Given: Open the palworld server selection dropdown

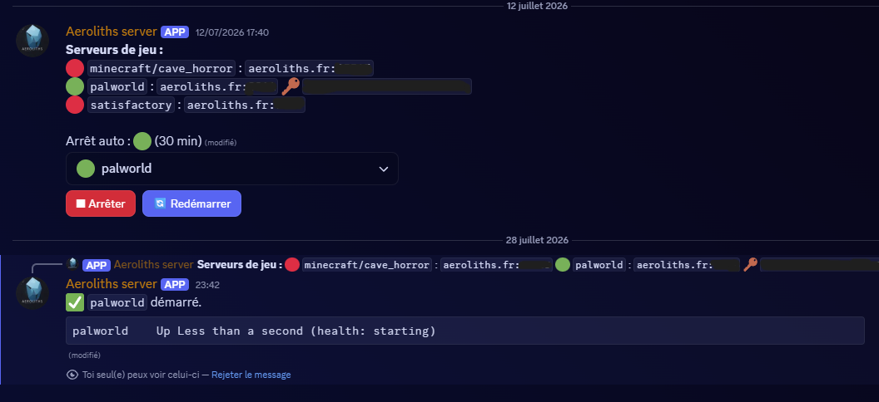Looking at the screenshot, I should (x=232, y=169).
